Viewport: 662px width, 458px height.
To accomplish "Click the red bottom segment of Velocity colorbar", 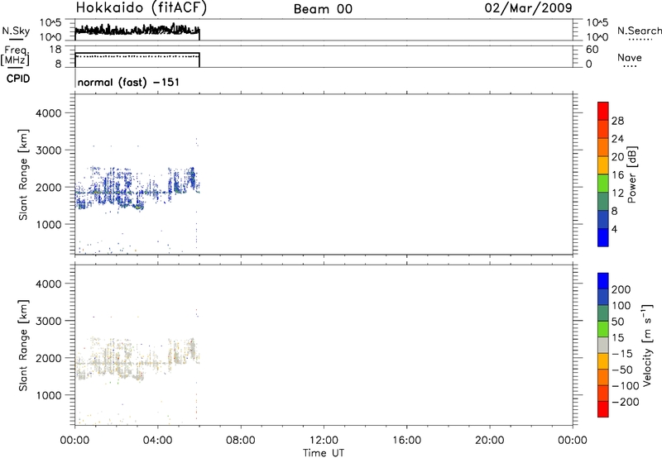I will [603, 409].
